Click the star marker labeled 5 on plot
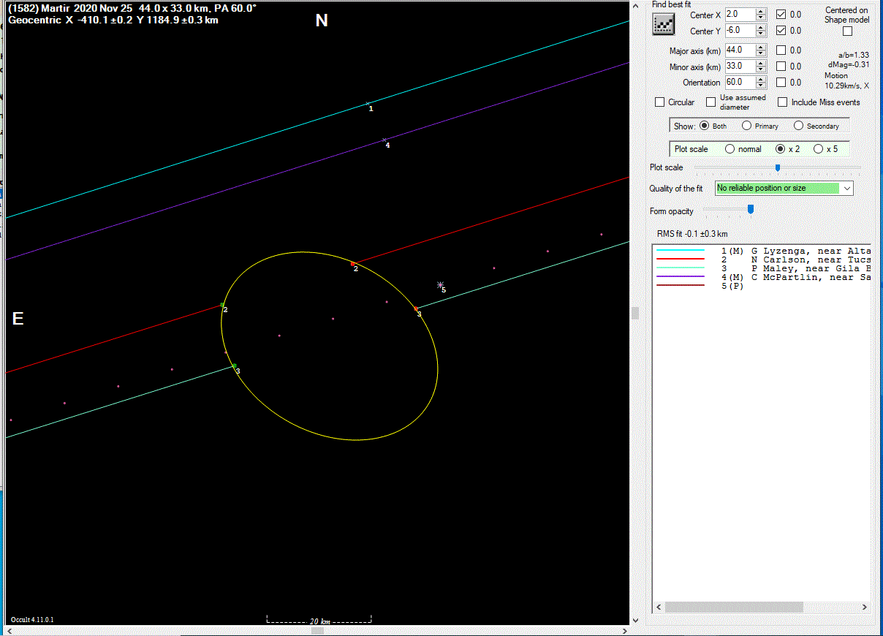Viewport: 883px width, 636px height. click(x=440, y=284)
